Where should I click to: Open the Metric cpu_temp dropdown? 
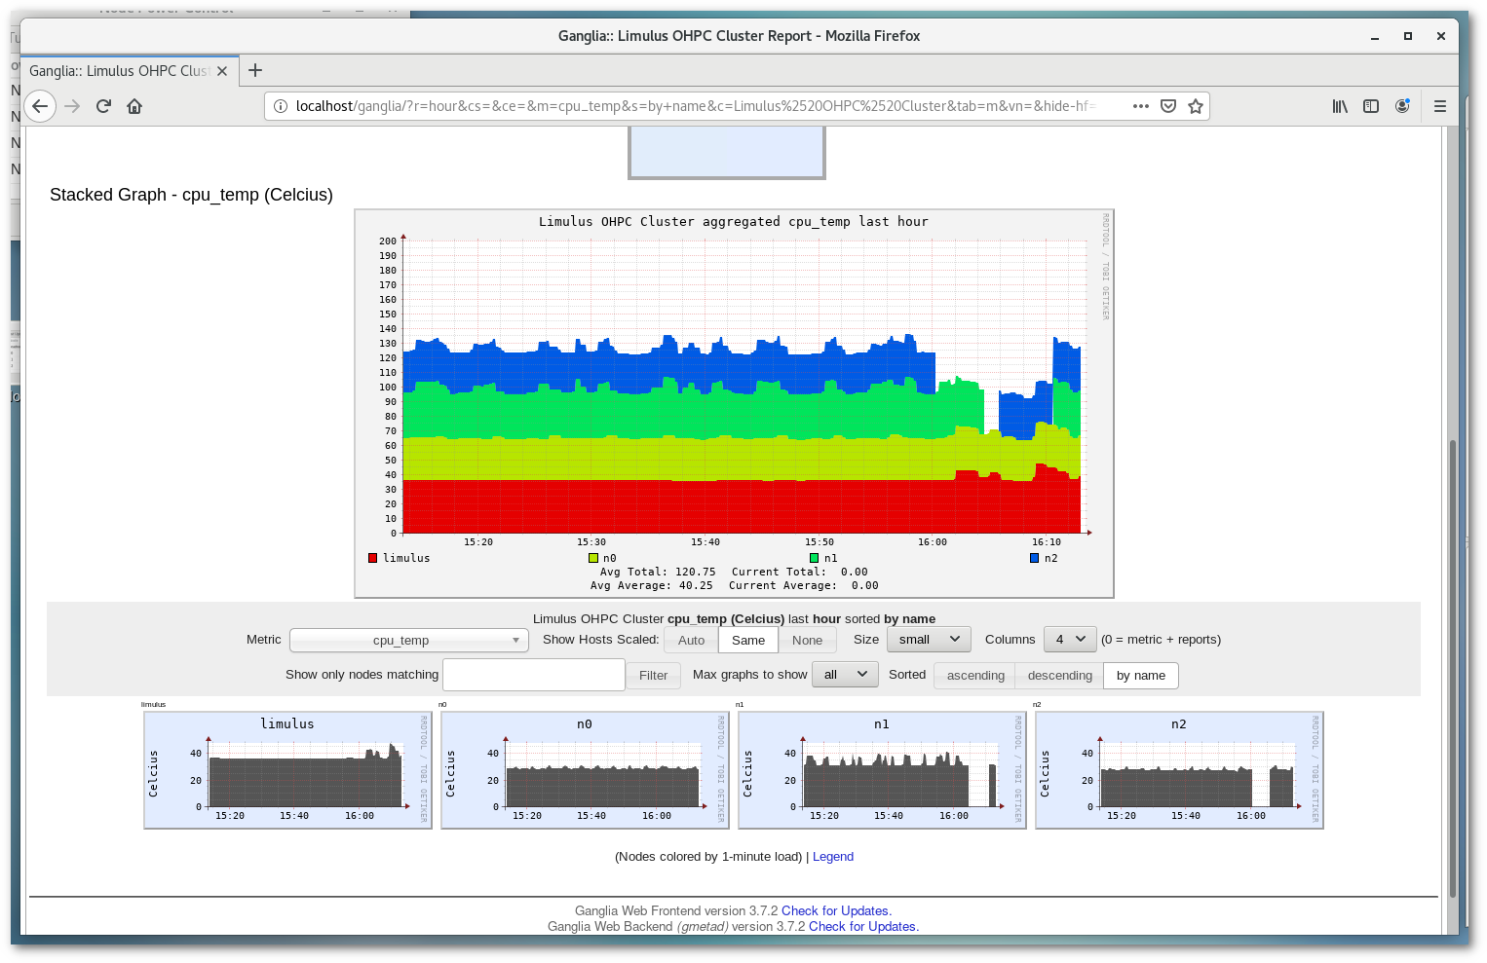click(408, 640)
